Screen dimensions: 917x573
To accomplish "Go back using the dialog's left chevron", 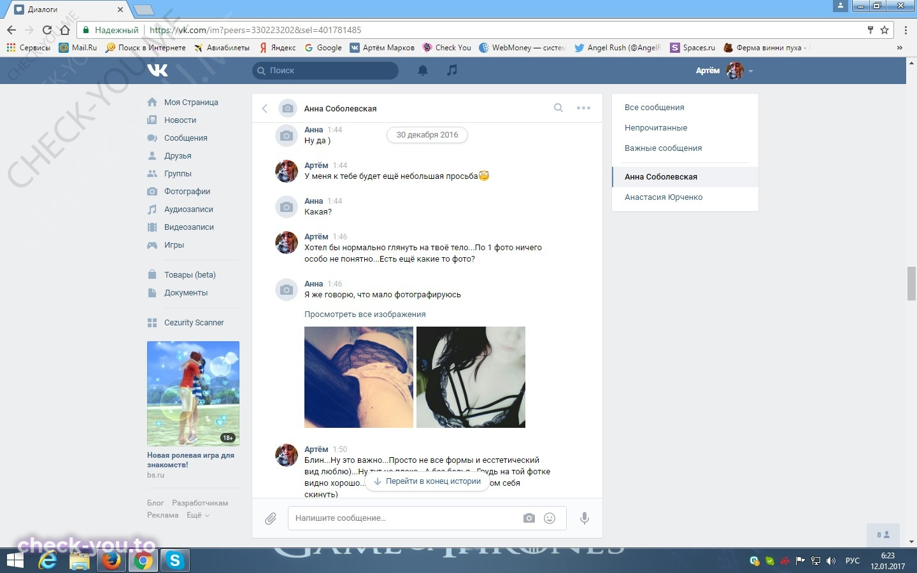I will pyautogui.click(x=265, y=108).
